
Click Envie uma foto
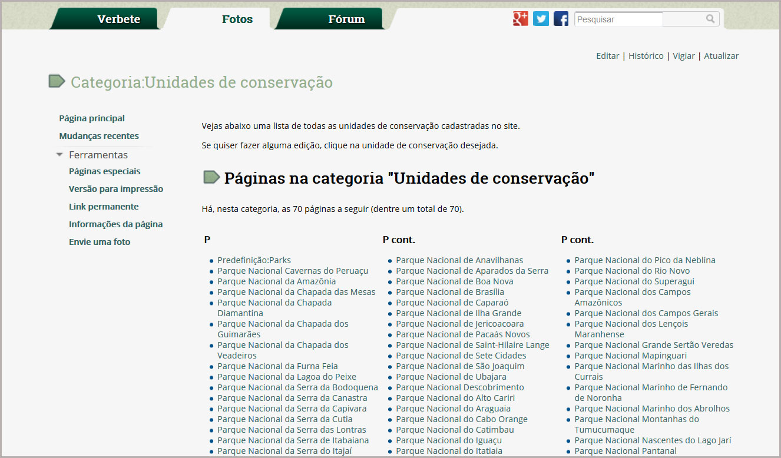(100, 242)
